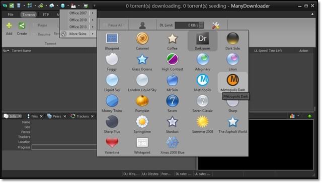Switch to the FTP ribbon tab
Image resolution: width=322 pixels, height=183 pixels.
[x=46, y=15]
